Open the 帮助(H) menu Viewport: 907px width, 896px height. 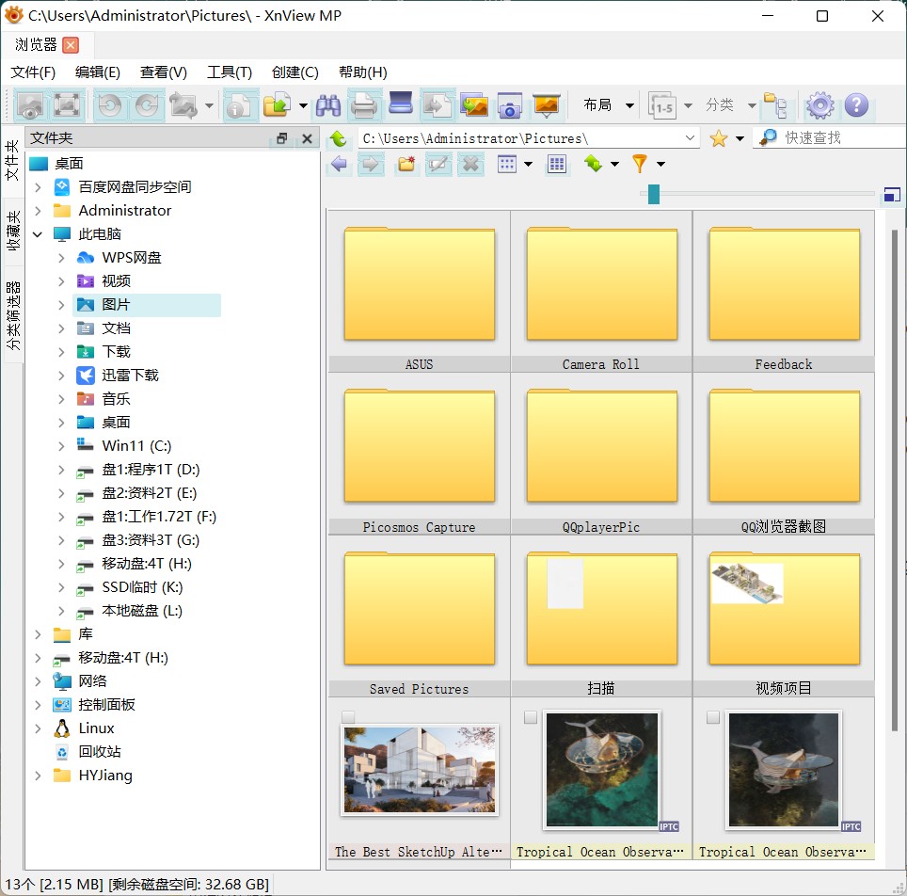[362, 72]
